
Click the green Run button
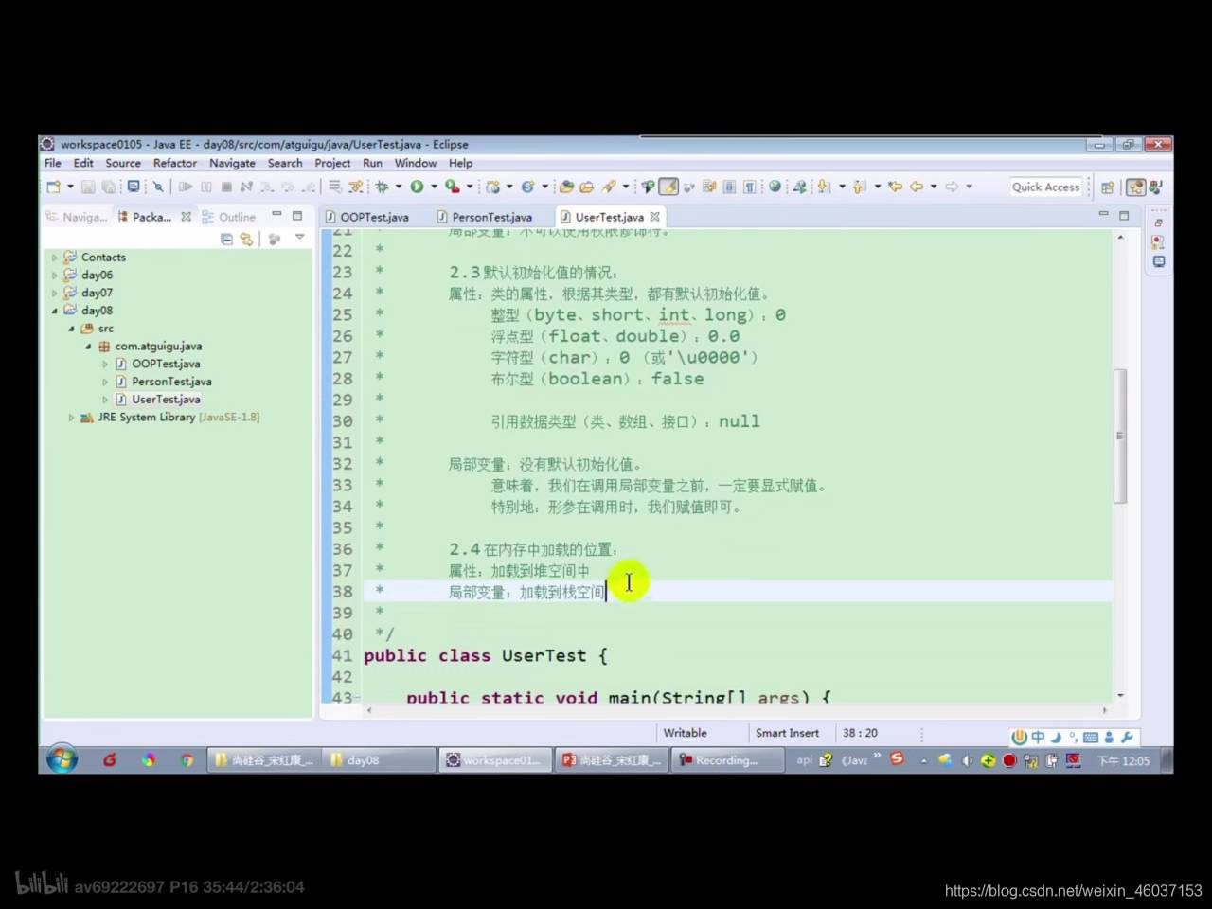(x=417, y=187)
